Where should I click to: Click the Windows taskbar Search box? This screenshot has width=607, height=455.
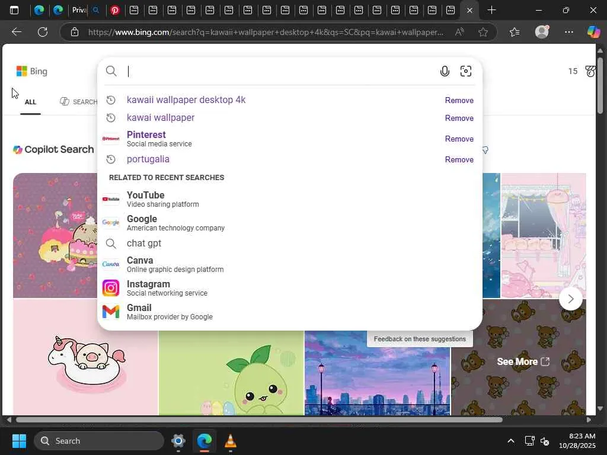(99, 441)
